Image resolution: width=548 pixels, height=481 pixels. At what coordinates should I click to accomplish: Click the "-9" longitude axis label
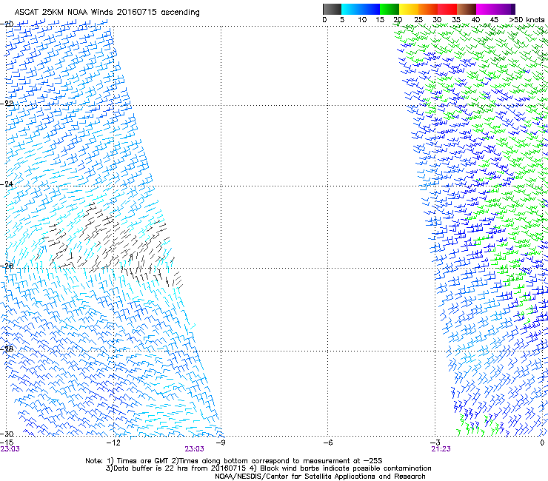pos(221,443)
